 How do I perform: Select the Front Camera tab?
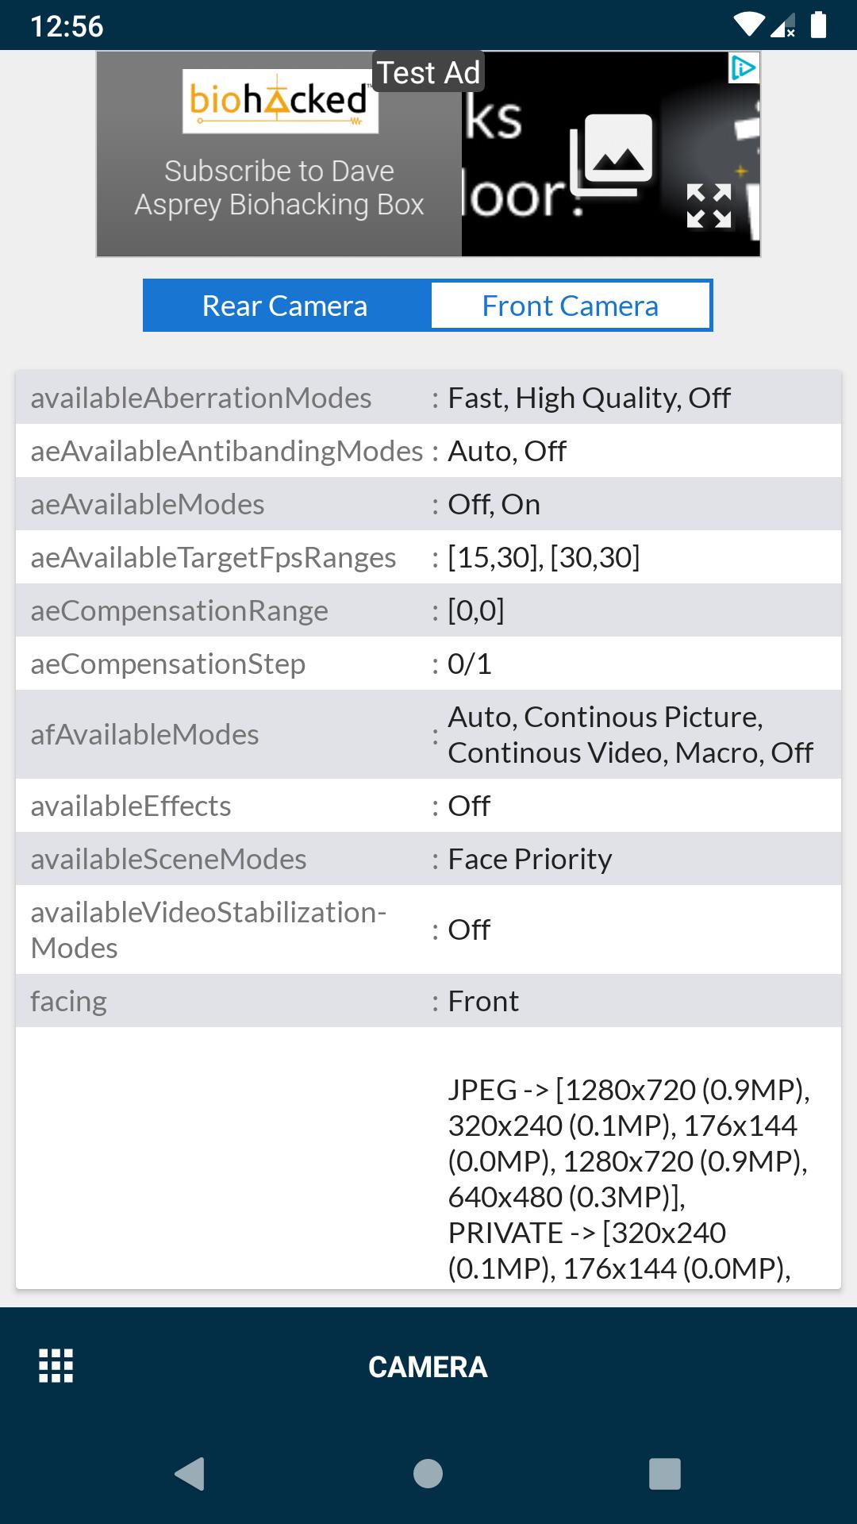click(x=571, y=306)
